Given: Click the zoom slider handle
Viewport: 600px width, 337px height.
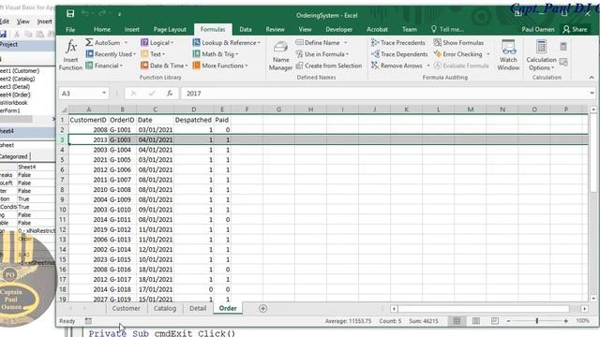Looking at the screenshot, I should pyautogui.click(x=537, y=321).
